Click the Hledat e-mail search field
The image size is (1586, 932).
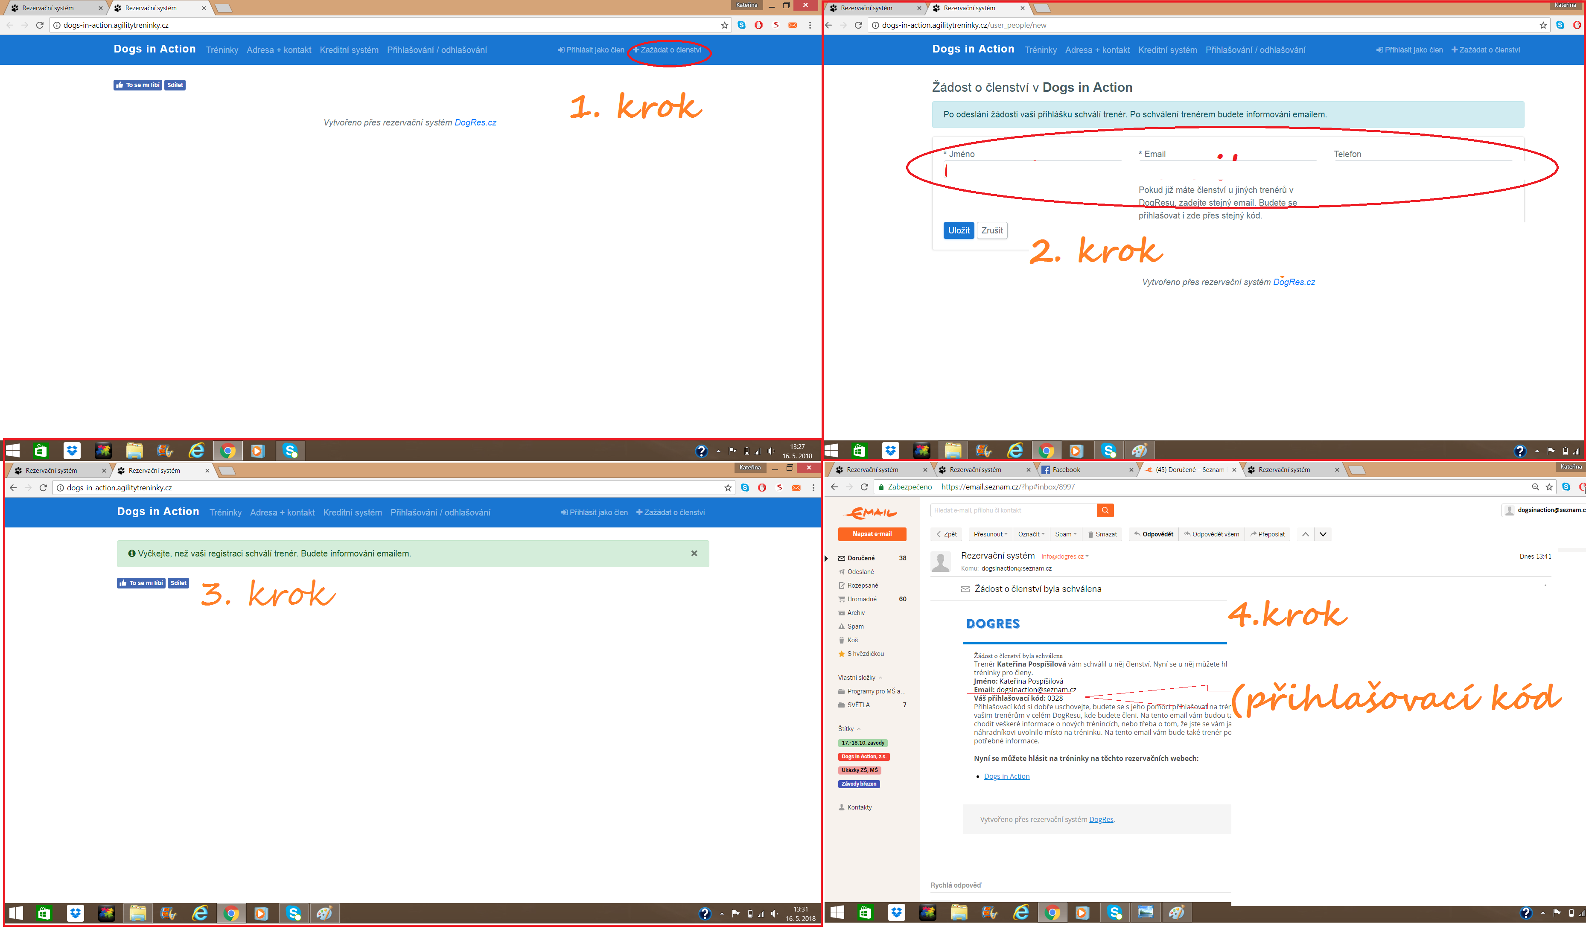click(x=1013, y=510)
